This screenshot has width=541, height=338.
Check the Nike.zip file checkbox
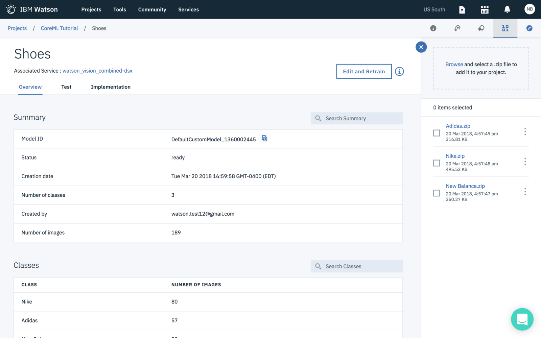pyautogui.click(x=437, y=163)
